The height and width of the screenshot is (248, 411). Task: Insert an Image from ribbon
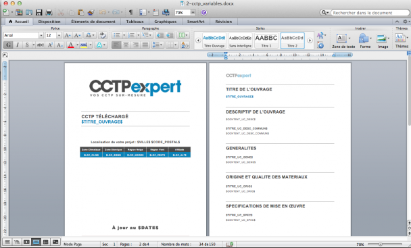point(383,41)
